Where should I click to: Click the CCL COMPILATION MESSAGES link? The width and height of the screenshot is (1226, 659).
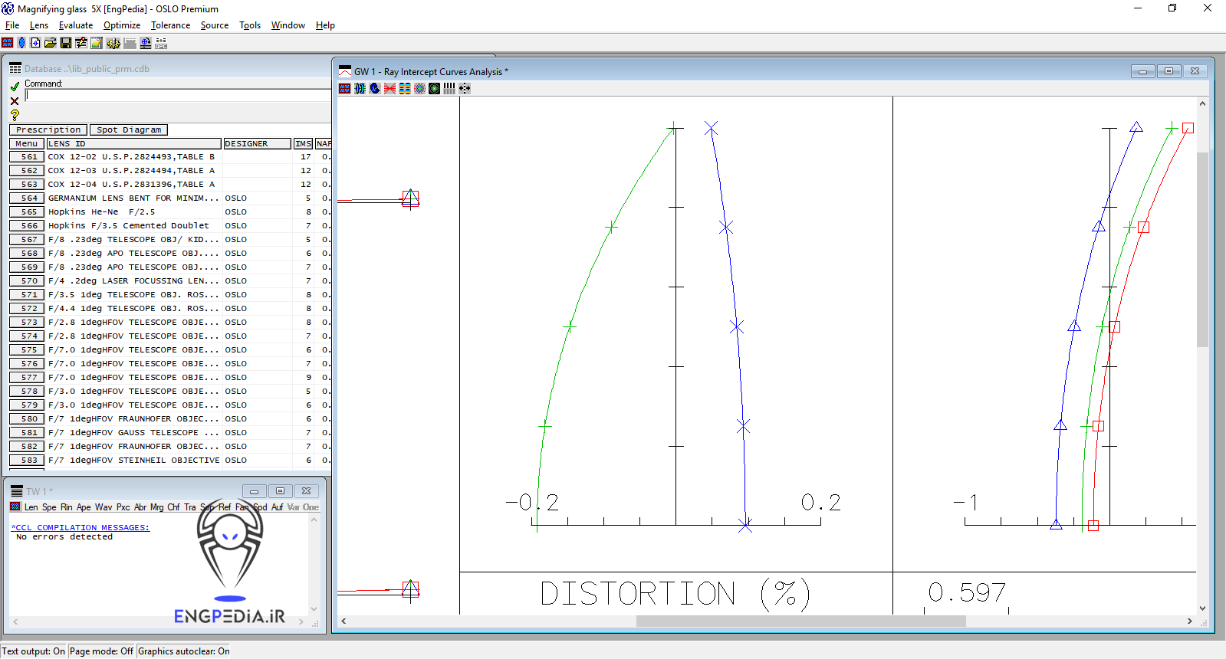click(81, 527)
